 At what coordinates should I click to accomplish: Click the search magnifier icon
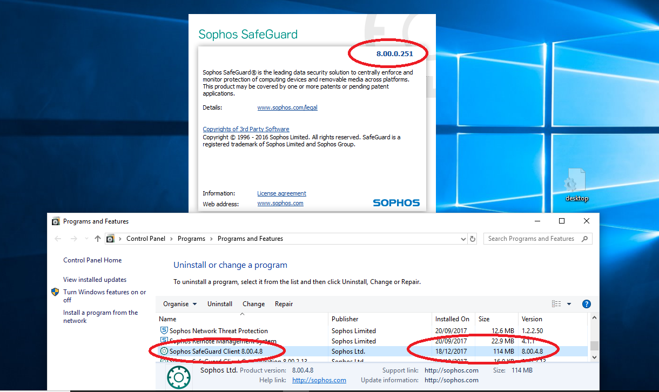pyautogui.click(x=584, y=239)
